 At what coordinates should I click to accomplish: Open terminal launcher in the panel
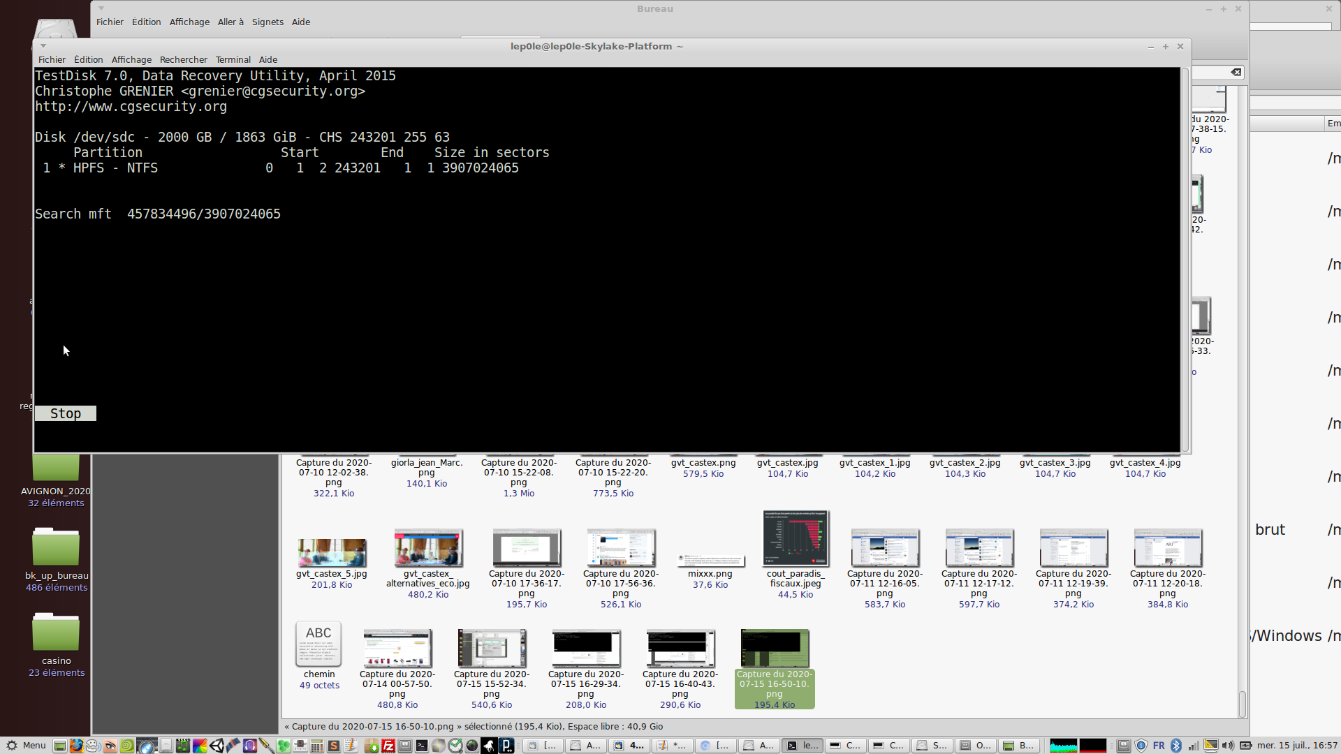(x=422, y=746)
